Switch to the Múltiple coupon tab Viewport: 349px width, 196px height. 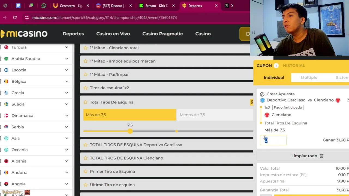tap(309, 78)
